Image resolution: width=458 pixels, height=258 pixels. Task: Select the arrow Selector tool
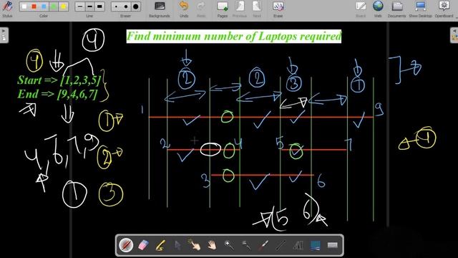point(177,245)
